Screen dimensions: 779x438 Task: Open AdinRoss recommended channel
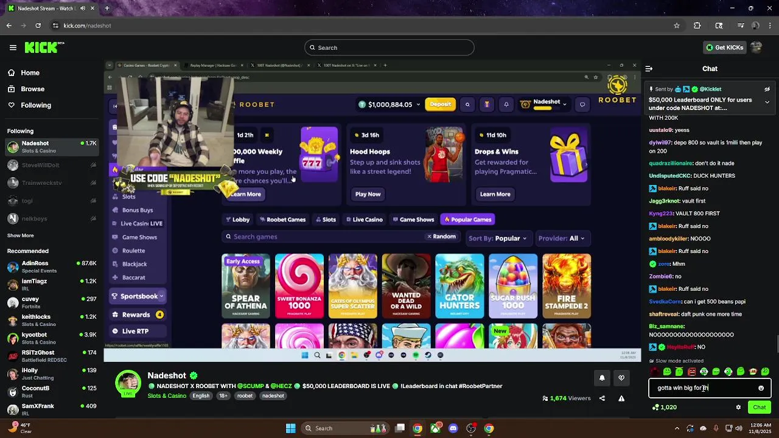52,266
